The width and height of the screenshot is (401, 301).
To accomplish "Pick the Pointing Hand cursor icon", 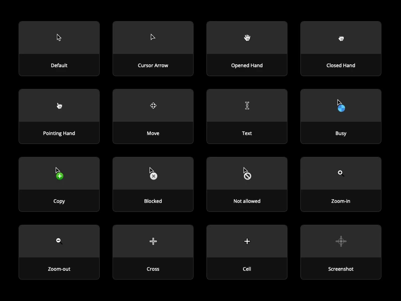I will [59, 106].
